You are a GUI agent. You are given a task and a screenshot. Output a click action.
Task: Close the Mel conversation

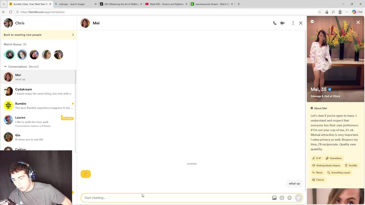pyautogui.click(x=301, y=23)
